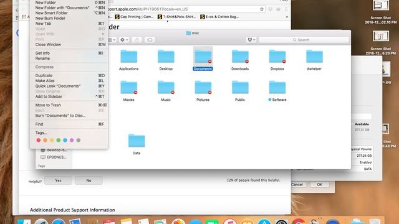Select the Software folder icon
Image resolution: width=399 pixels, height=224 pixels.
pyautogui.click(x=277, y=87)
